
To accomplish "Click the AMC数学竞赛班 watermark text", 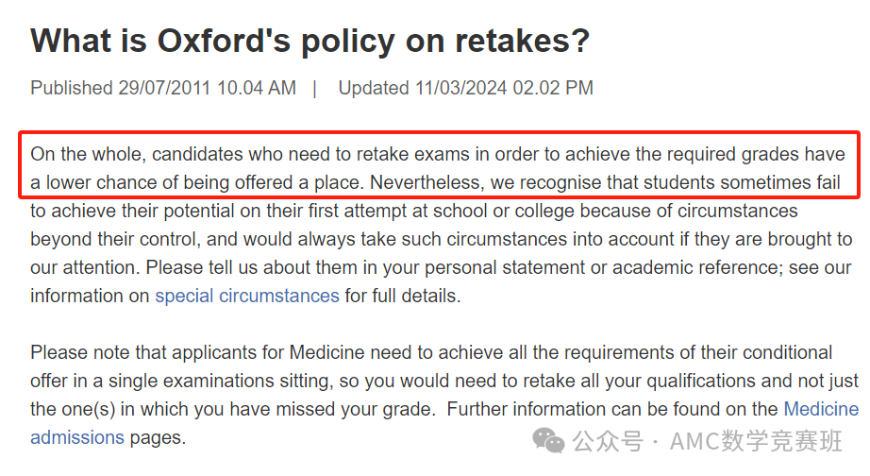I will tap(756, 442).
